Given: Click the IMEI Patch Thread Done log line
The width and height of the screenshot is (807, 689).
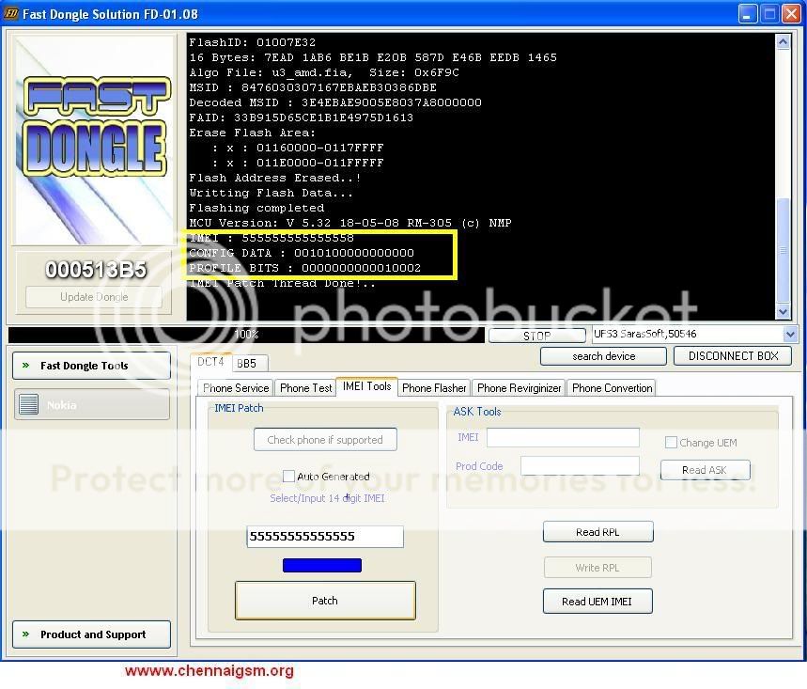Looking at the screenshot, I should 282,283.
